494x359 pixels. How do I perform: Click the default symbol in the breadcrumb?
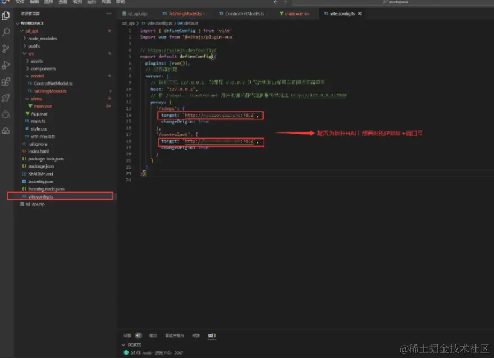(191, 24)
